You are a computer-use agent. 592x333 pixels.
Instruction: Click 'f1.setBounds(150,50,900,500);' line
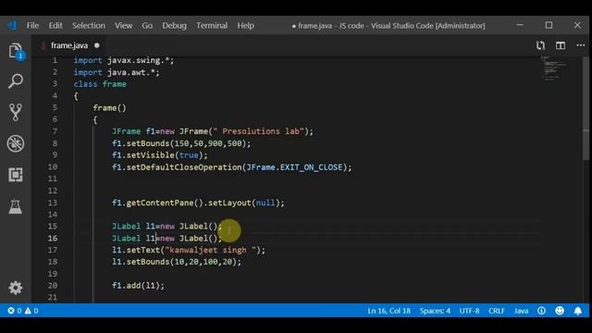181,143
